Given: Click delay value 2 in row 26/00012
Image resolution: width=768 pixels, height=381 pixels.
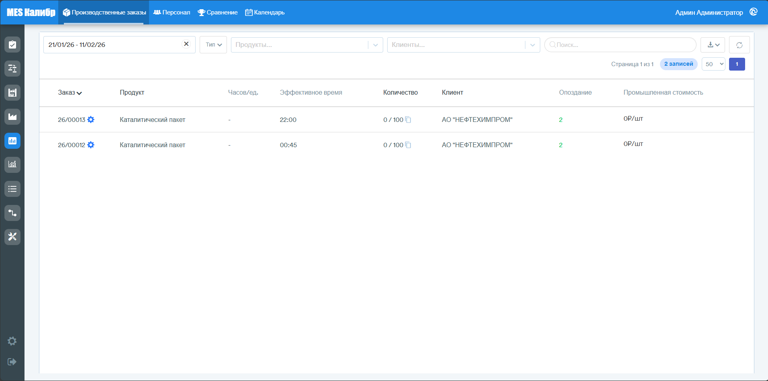Looking at the screenshot, I should click(x=561, y=145).
